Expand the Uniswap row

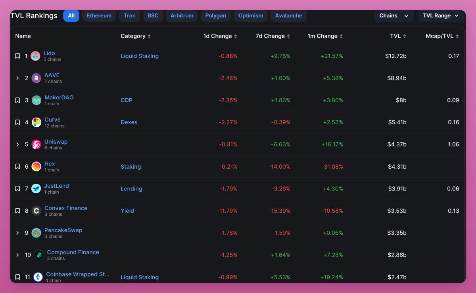pos(17,145)
